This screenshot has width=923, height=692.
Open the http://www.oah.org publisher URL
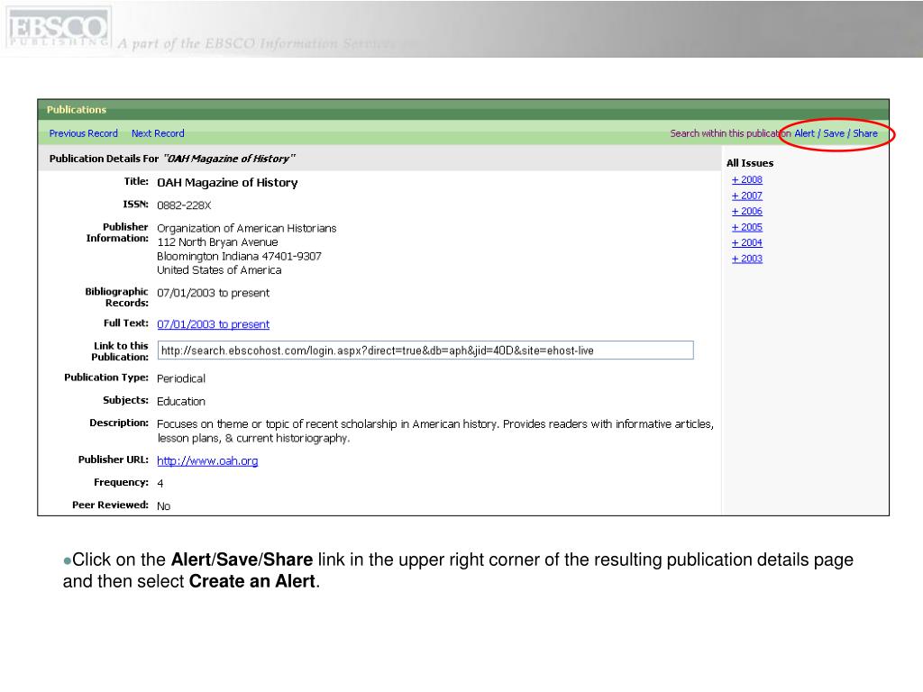[x=207, y=460]
